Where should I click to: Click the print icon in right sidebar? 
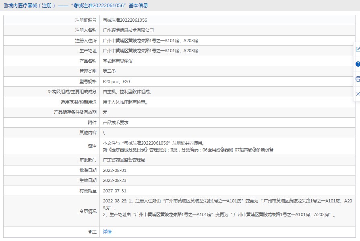pyautogui.click(x=358, y=79)
